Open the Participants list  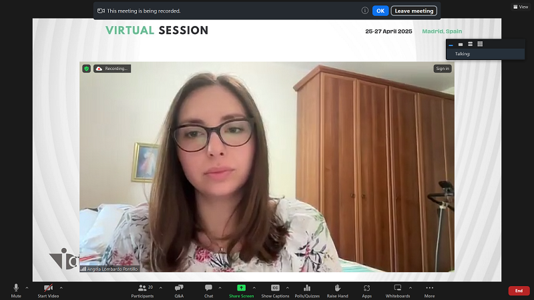[142, 288]
